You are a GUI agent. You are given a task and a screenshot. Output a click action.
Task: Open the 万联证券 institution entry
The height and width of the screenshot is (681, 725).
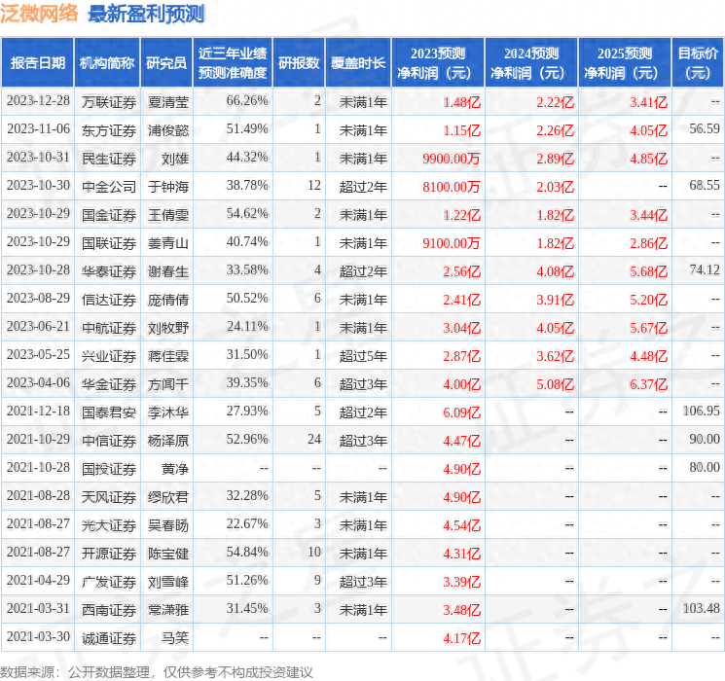108,101
